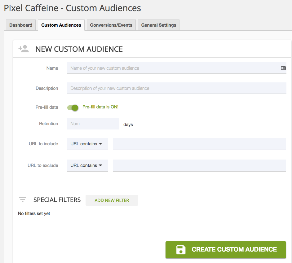
Task: Switch to Conversions/Events tab
Action: pyautogui.click(x=111, y=25)
